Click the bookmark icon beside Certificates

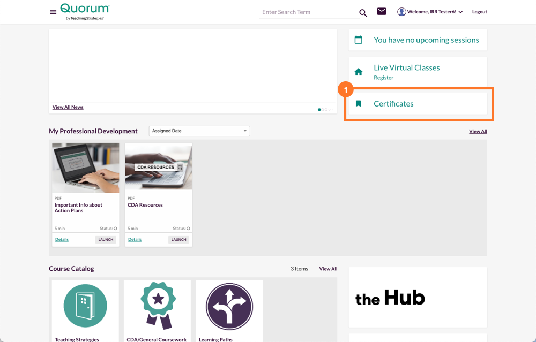click(359, 103)
